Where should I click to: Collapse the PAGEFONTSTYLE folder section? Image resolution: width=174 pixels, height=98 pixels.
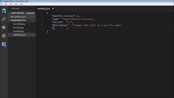[x=10, y=20]
